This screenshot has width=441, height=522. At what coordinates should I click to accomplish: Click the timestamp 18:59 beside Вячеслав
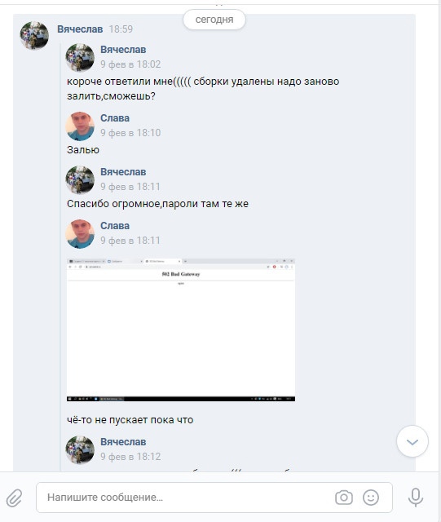tap(121, 29)
